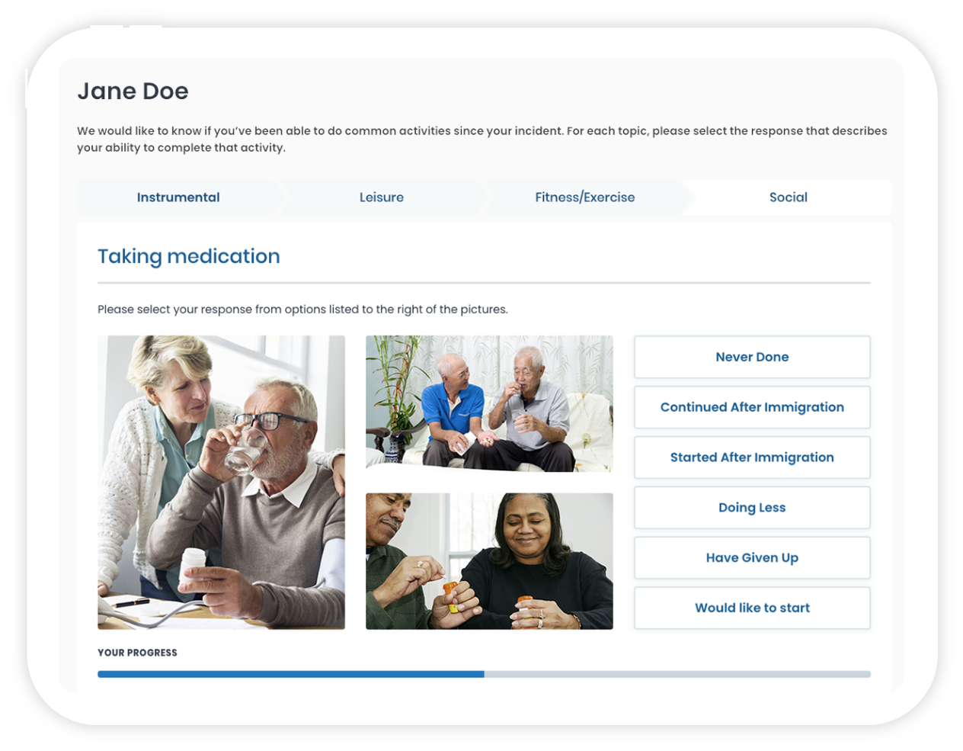Click the introductory activities description paragraph

pyautogui.click(x=481, y=140)
